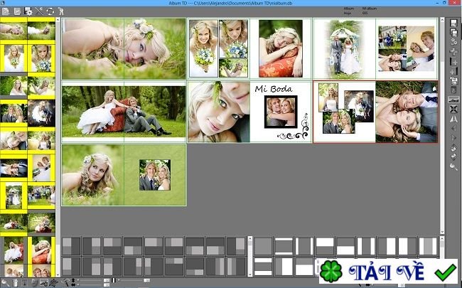Click the photo panel scrollbar down arrow
The height and width of the screenshot is (288, 462).
pyautogui.click(x=58, y=274)
